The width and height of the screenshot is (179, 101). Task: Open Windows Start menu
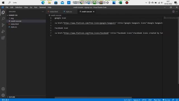tap(3, 3)
